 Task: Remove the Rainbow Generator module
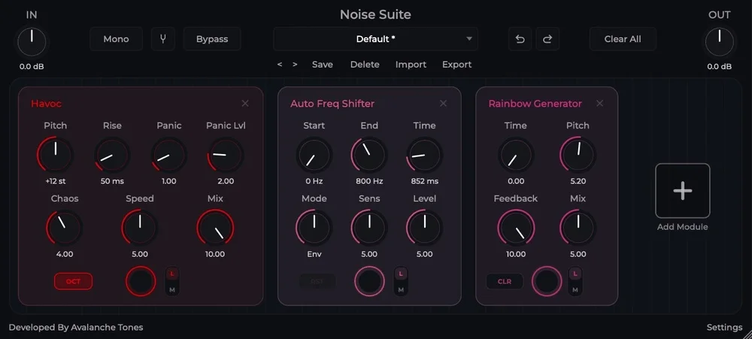[x=599, y=104]
